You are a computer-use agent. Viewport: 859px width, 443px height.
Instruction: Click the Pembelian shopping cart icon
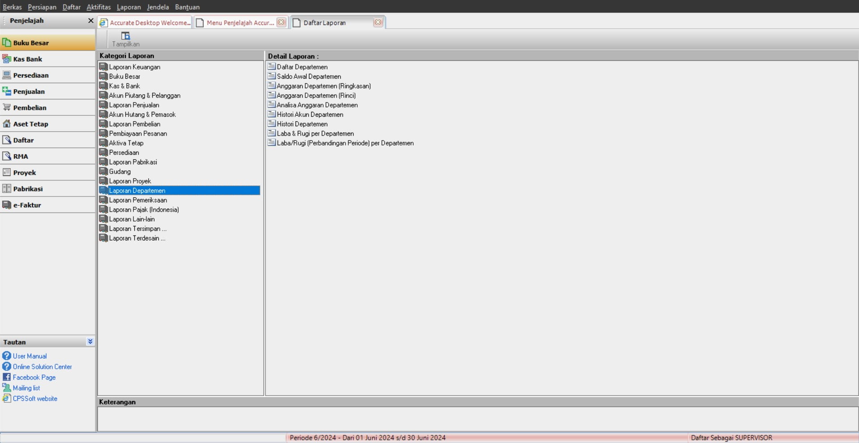[7, 107]
